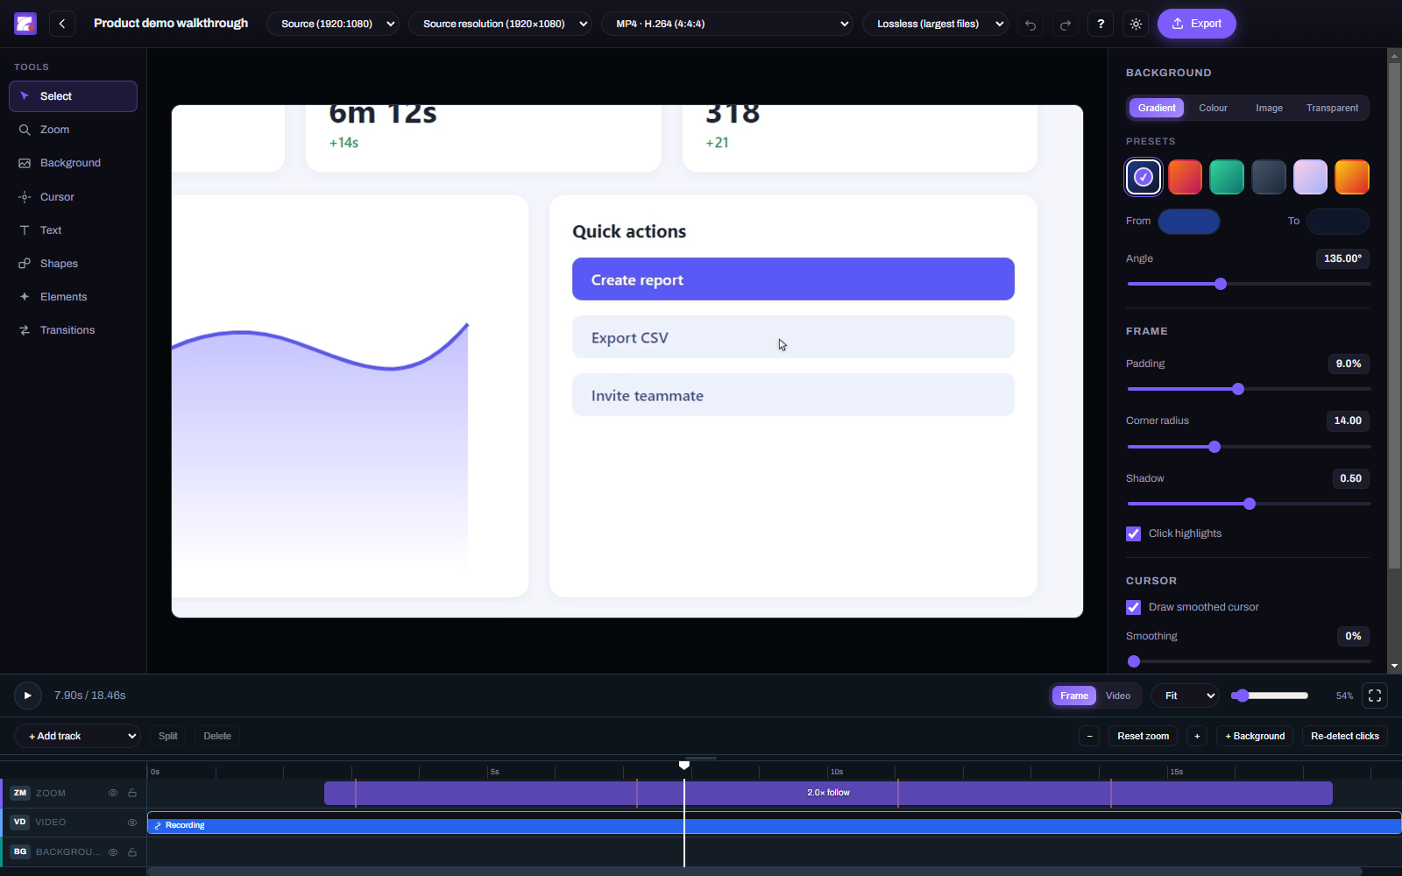
Task: Open the Add track dropdown
Action: [77, 736]
